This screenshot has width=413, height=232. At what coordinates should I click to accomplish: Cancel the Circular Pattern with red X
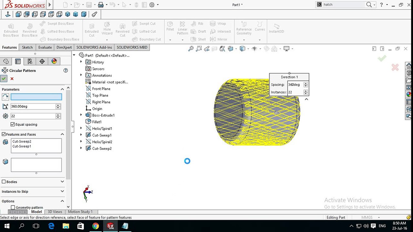(x=12, y=79)
